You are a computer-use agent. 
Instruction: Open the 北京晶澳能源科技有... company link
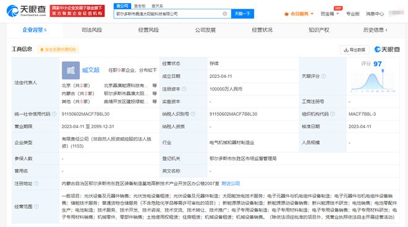coord(126,85)
